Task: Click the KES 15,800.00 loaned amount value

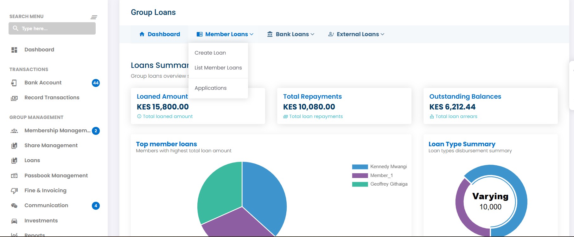Action: point(163,107)
